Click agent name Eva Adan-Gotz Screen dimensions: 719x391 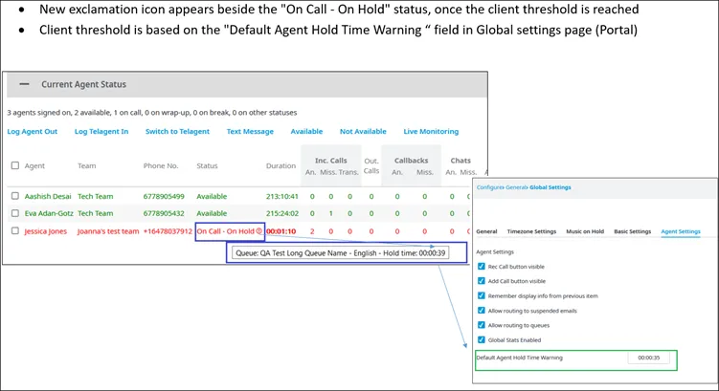click(x=49, y=213)
